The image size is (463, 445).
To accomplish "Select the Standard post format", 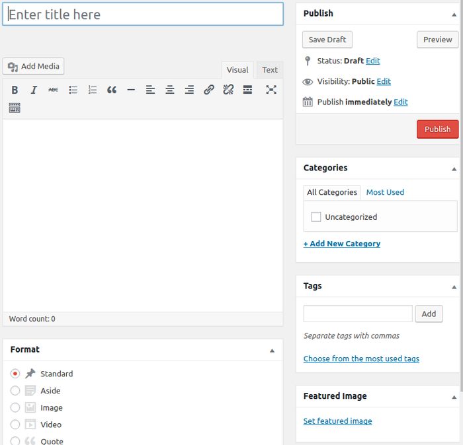I will click(15, 374).
